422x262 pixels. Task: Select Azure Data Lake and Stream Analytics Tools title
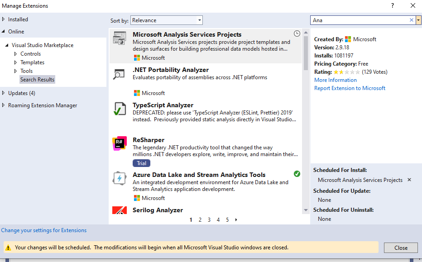click(199, 175)
